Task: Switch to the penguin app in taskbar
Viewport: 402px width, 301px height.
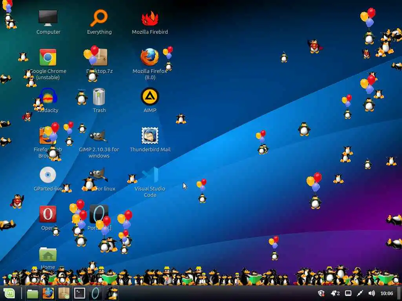Action: tap(112, 293)
